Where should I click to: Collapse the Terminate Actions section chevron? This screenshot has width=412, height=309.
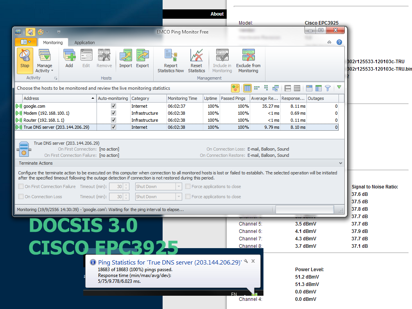coord(340,163)
